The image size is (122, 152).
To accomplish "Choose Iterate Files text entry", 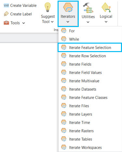I will 79,106.
